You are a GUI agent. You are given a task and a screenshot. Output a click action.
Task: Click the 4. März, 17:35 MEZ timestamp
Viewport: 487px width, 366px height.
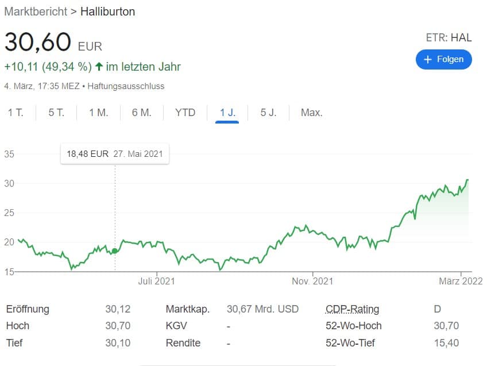pos(42,86)
